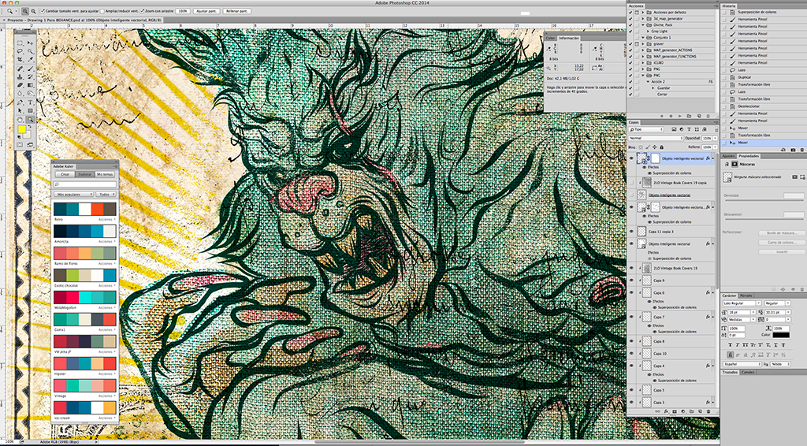Image resolution: width=807 pixels, height=446 pixels.
Task: Select the Type tool in the toolbox
Action: coord(31,102)
